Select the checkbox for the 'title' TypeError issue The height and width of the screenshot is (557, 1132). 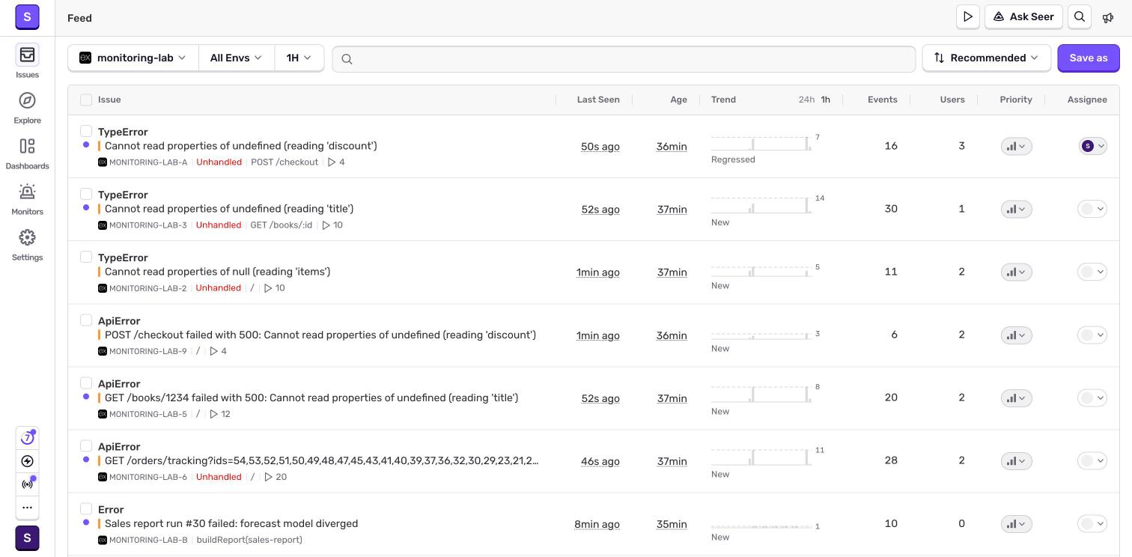point(86,194)
